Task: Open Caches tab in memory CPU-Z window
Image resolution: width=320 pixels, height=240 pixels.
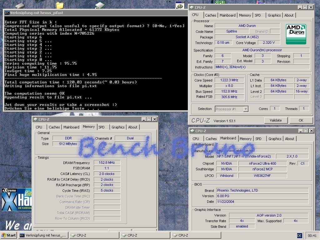Action: pos(54,127)
